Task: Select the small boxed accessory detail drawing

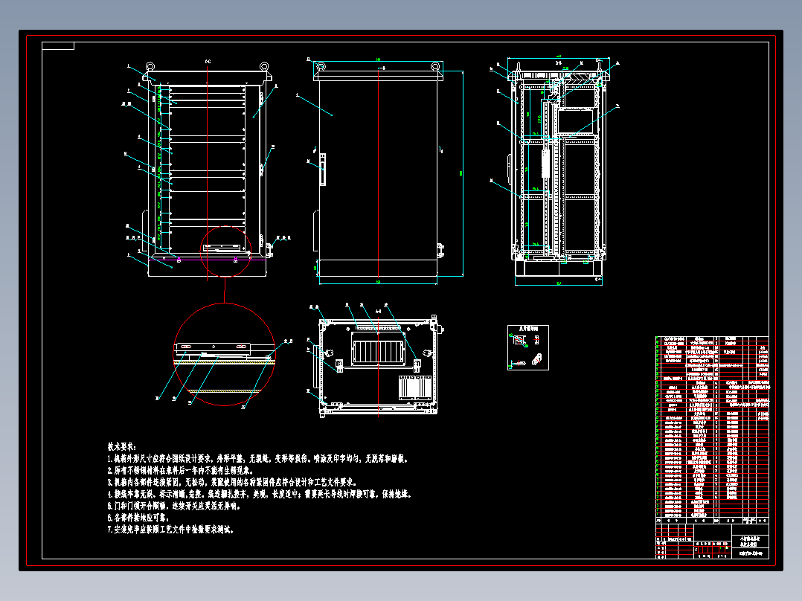Action: pos(528,347)
